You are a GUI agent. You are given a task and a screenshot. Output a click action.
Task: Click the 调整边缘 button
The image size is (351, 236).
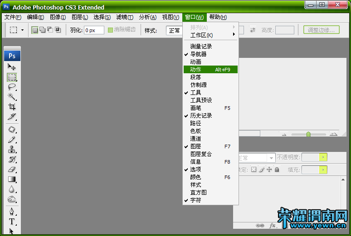point(321,30)
